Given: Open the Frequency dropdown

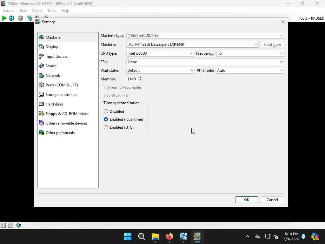Looking at the screenshot, I should point(250,53).
